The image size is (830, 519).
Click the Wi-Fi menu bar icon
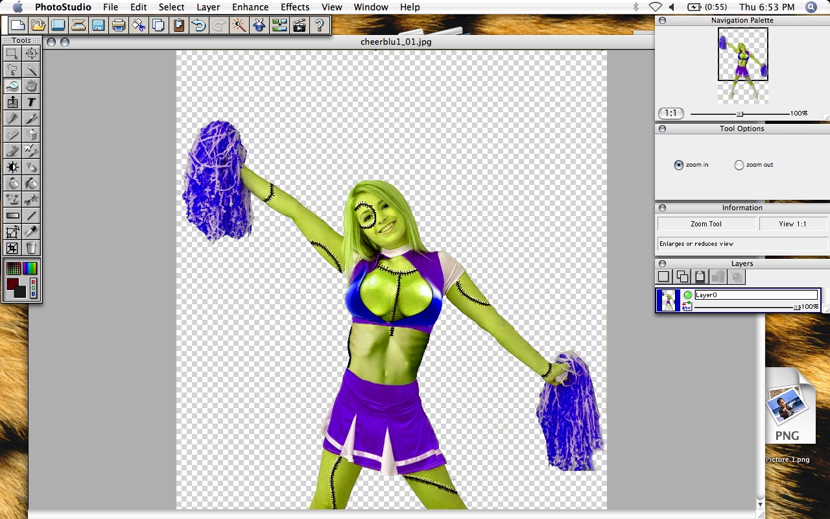click(655, 7)
